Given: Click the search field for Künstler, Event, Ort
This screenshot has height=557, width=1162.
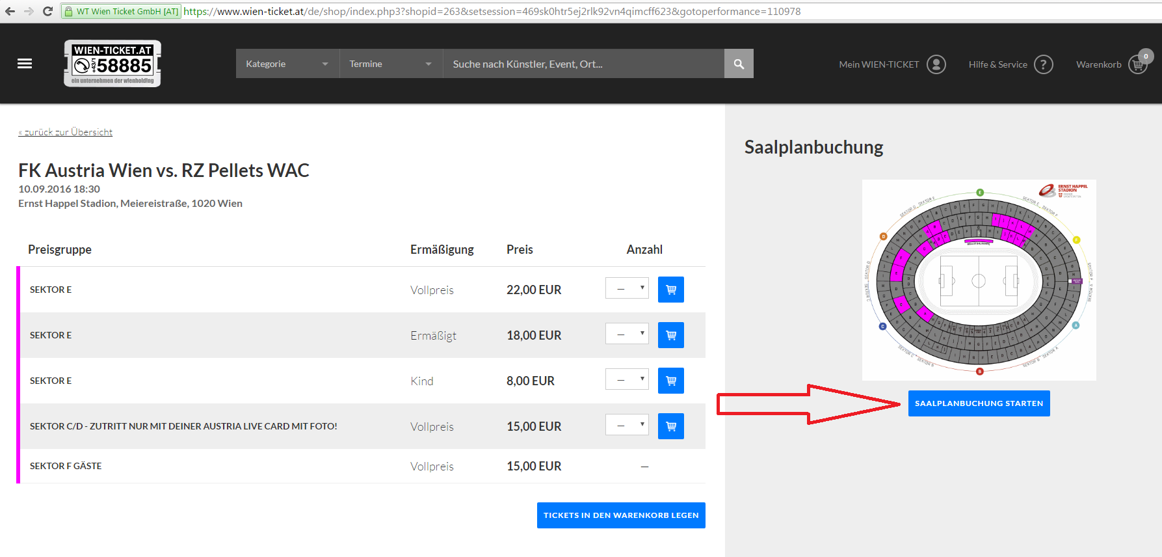Looking at the screenshot, I should (x=583, y=64).
